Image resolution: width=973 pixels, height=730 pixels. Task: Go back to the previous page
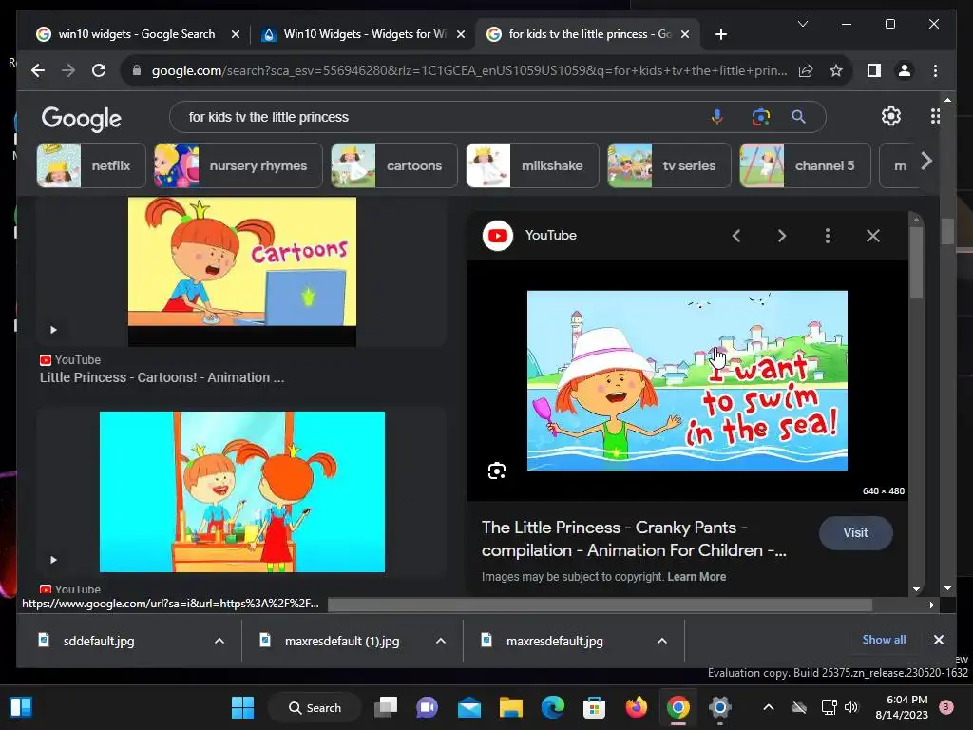pyautogui.click(x=38, y=70)
